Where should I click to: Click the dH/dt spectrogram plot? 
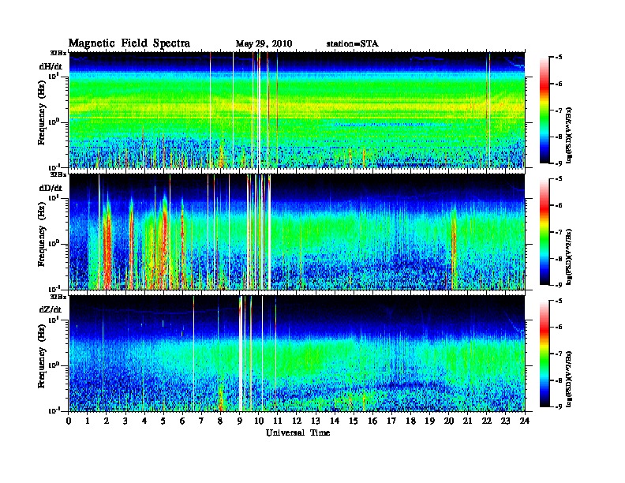pos(297,110)
